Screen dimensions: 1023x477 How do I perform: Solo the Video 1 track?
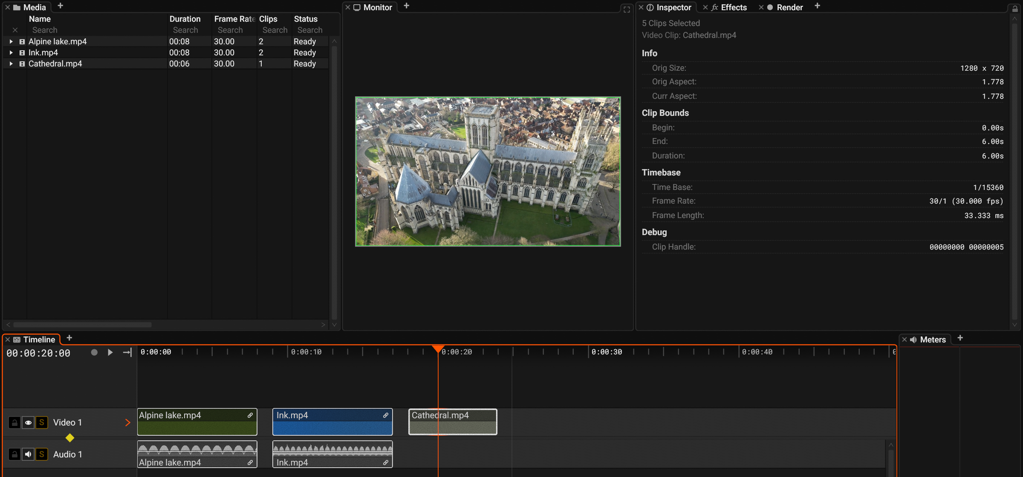coord(41,422)
